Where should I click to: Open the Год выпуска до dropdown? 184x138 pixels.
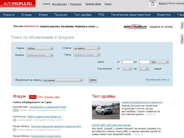coord(144,69)
